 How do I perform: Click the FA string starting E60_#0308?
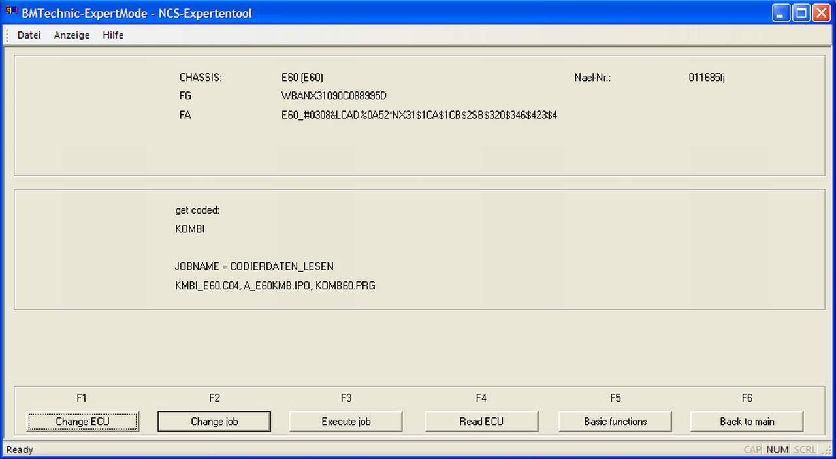pyautogui.click(x=419, y=115)
